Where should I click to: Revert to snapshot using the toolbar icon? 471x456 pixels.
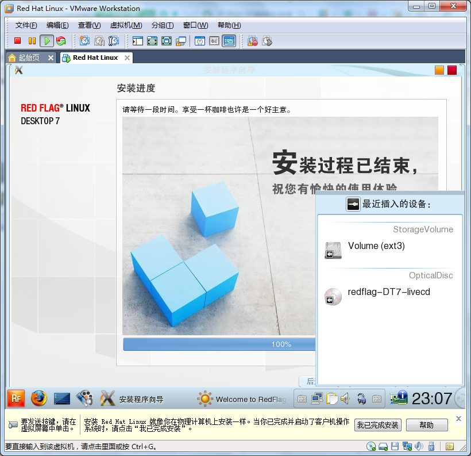99,41
